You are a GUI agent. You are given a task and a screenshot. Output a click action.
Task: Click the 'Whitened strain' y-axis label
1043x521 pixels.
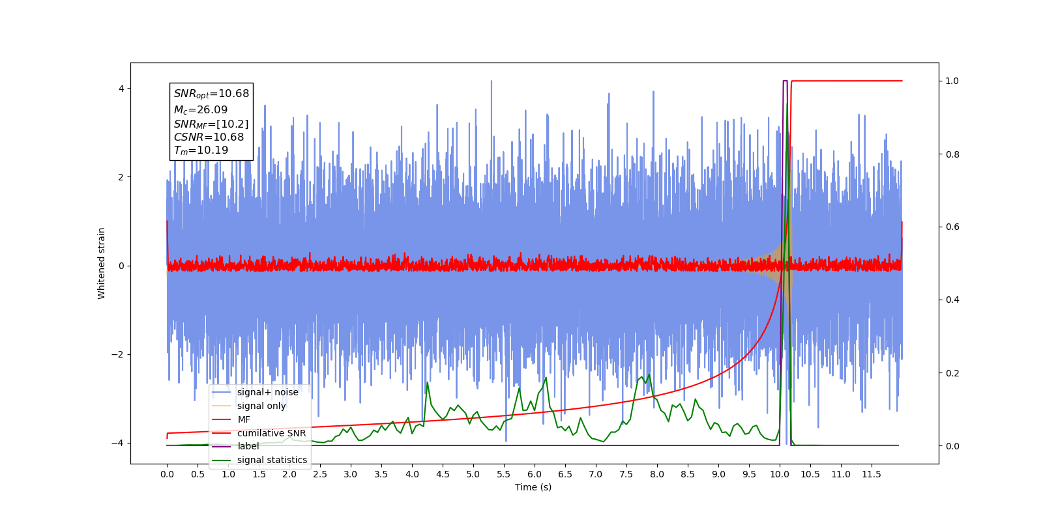(102, 263)
